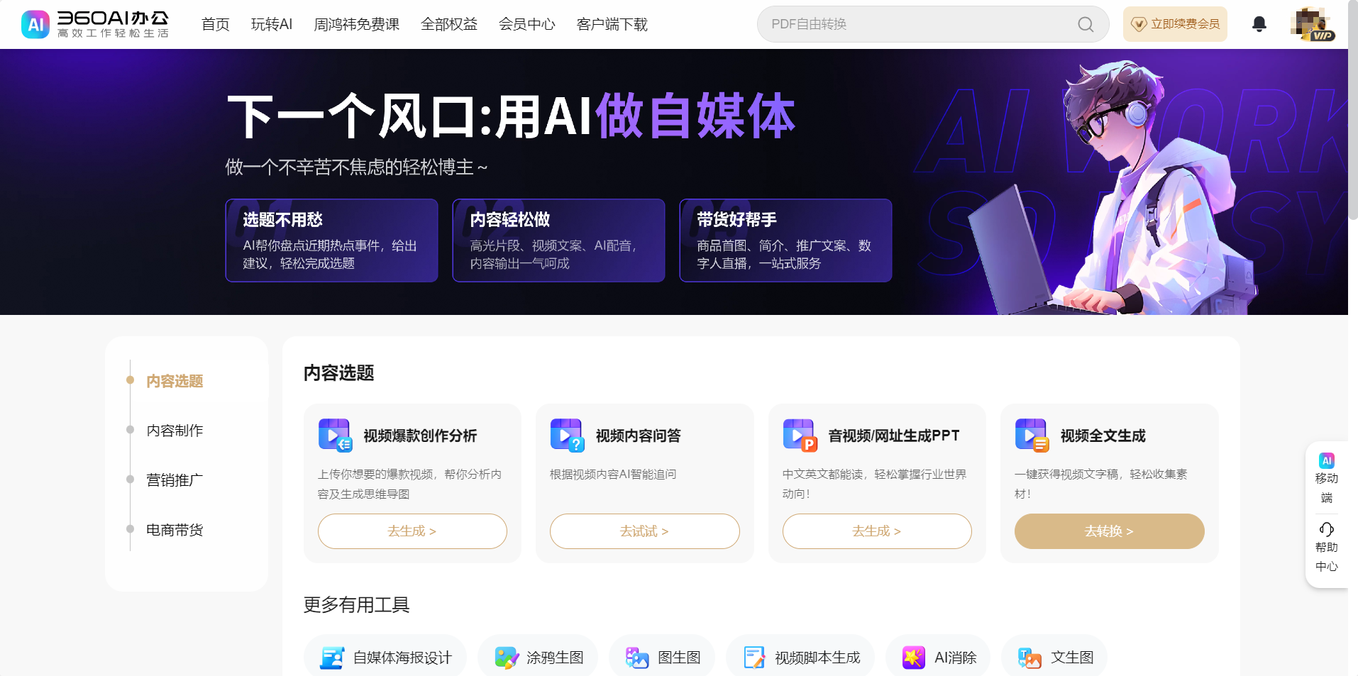Viewport: 1358px width, 676px height.
Task: Click the 视频爆款创作分析 card icon
Action: [x=335, y=436]
